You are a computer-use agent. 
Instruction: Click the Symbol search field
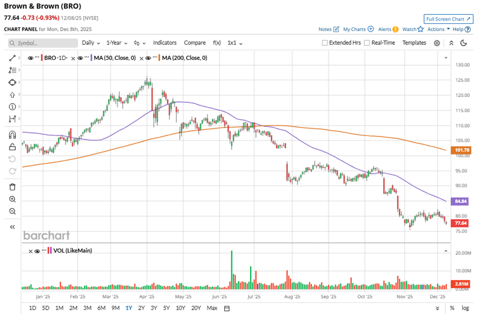[43, 43]
